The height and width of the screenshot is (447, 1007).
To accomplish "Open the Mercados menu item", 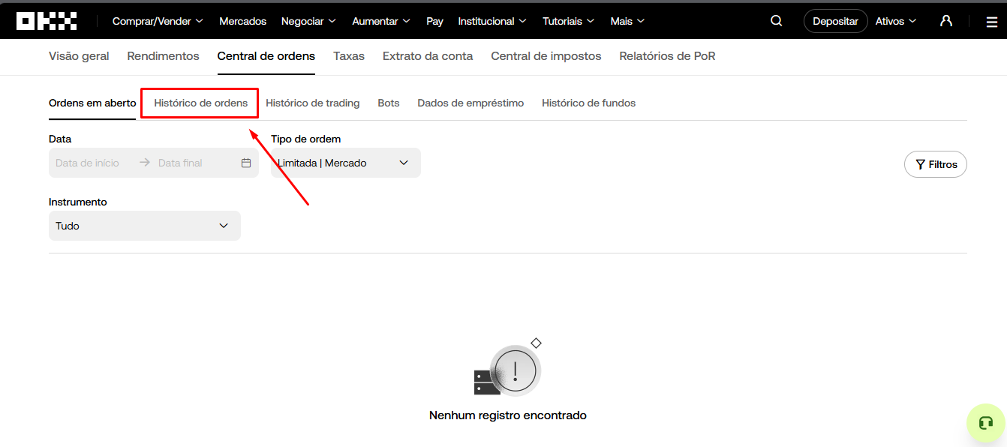I will coord(243,21).
